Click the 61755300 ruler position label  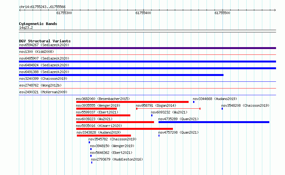pos(64,13)
